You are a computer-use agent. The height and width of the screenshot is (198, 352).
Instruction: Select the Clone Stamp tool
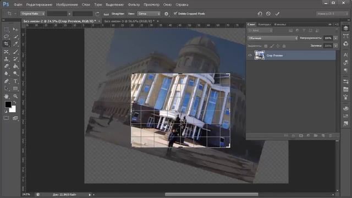click(x=6, y=59)
